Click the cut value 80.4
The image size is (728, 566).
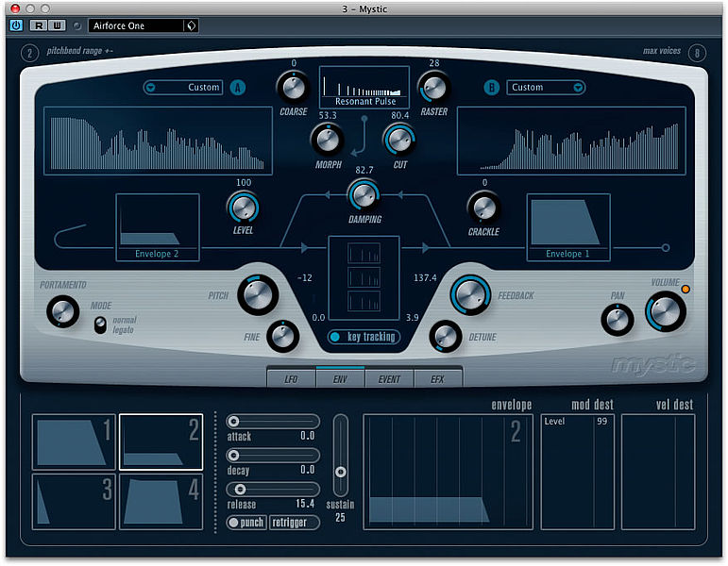coord(399,115)
